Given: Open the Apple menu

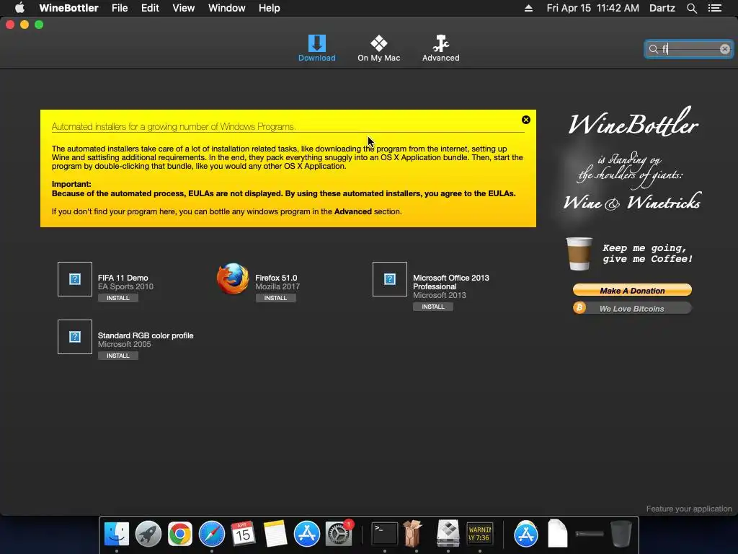Looking at the screenshot, I should coord(19,8).
